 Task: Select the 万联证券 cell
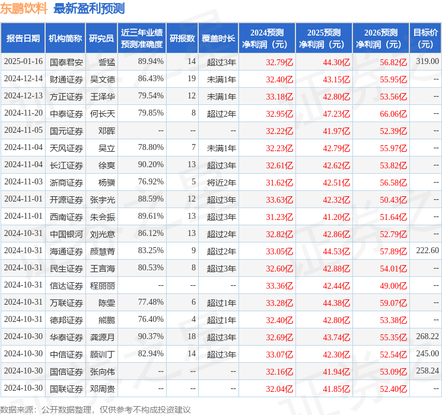66,303
